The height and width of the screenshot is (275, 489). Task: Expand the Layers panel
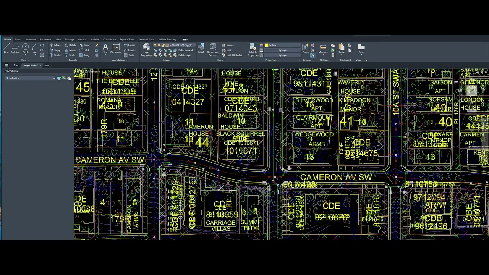(168, 60)
